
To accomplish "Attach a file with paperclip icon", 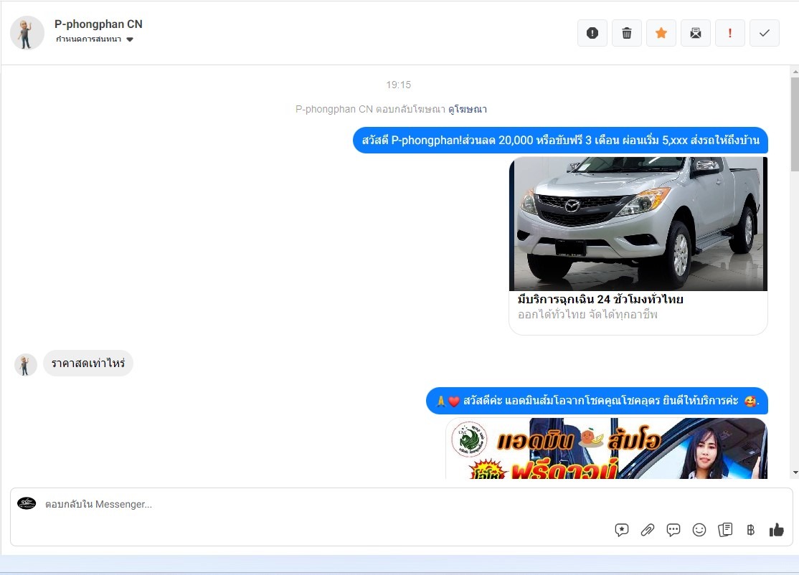I will click(648, 530).
